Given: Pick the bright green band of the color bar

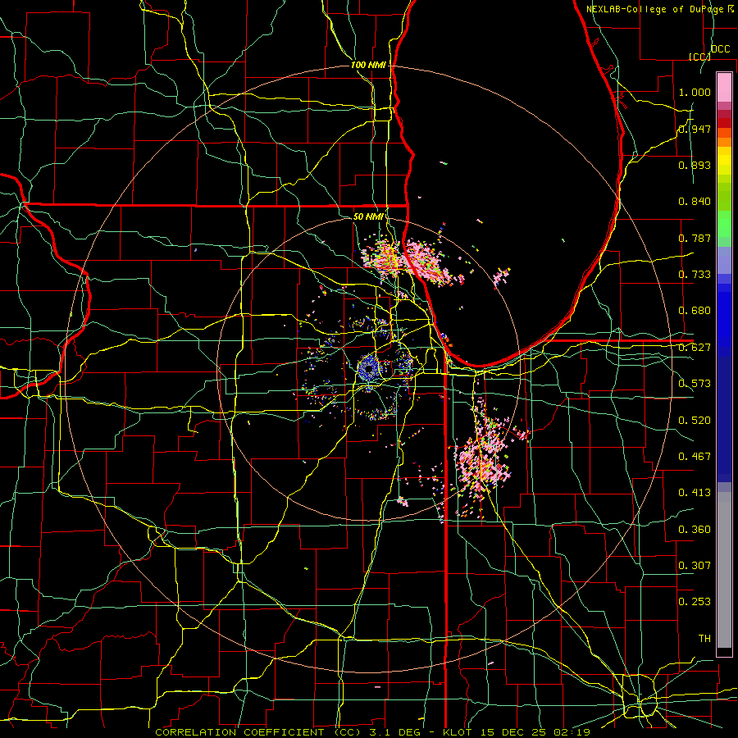Looking at the screenshot, I should click(724, 224).
